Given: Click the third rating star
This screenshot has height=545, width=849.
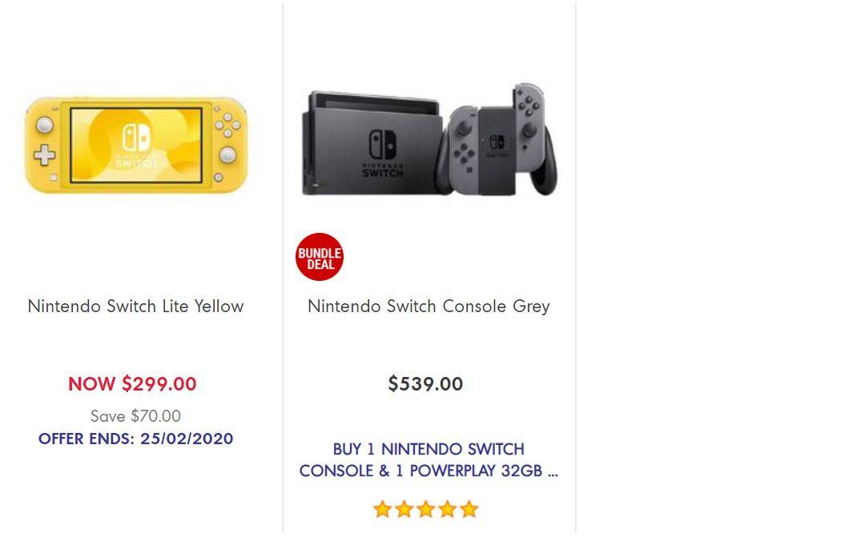Looking at the screenshot, I should pyautogui.click(x=425, y=509).
